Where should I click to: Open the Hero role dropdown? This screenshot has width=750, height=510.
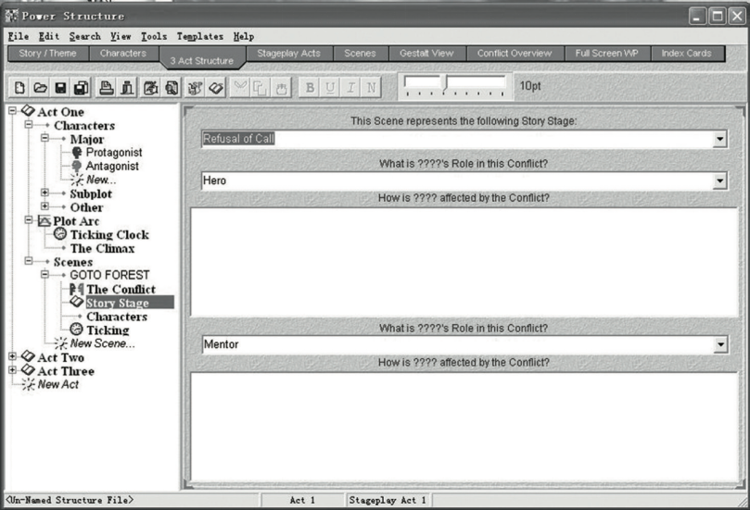tap(719, 181)
